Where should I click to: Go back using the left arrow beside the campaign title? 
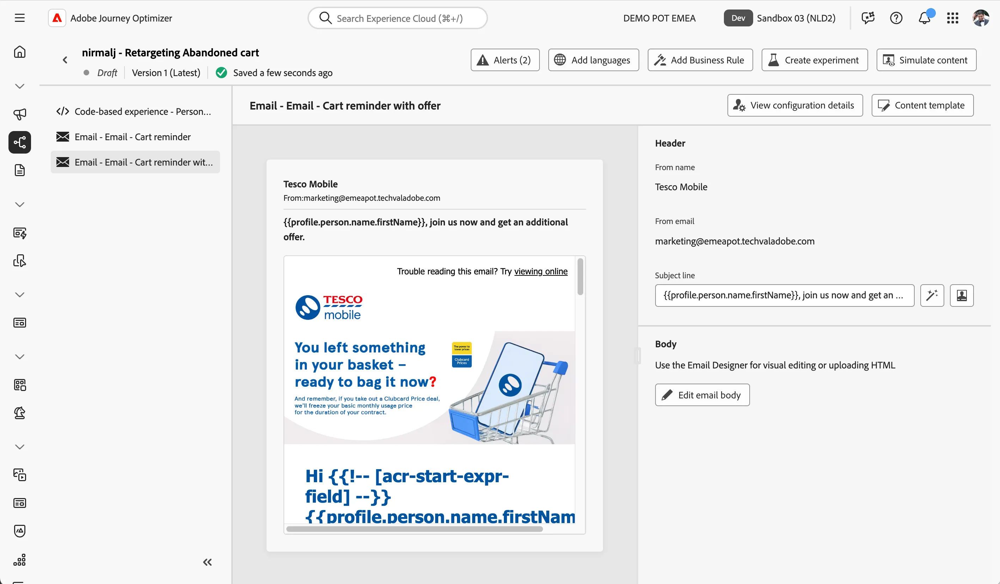[x=65, y=60]
